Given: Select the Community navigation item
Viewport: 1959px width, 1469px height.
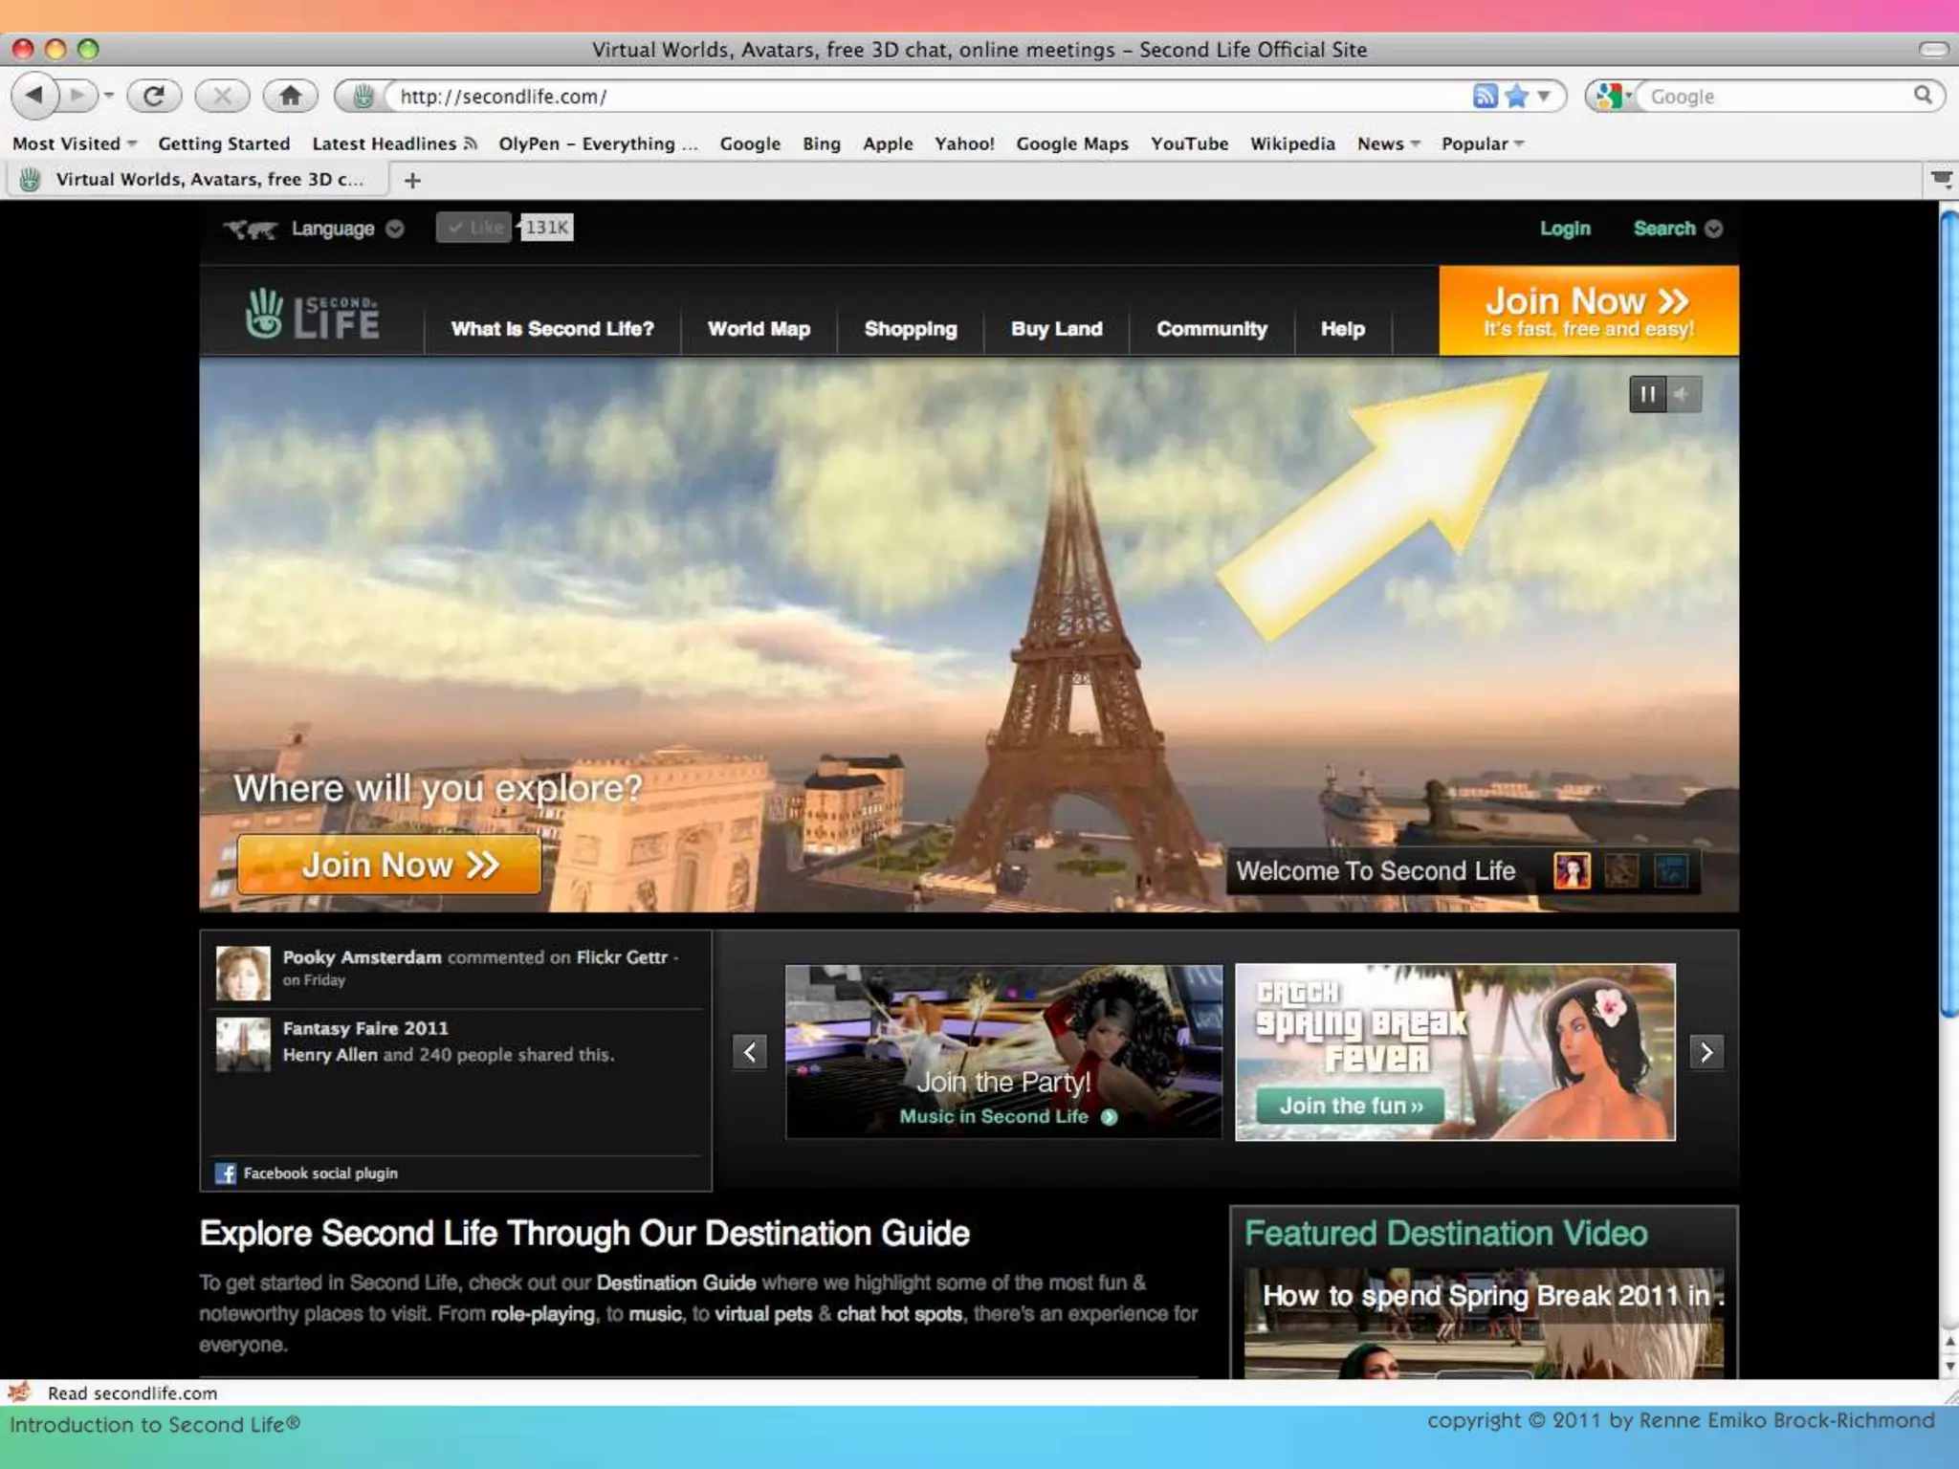Looking at the screenshot, I should click(x=1211, y=329).
